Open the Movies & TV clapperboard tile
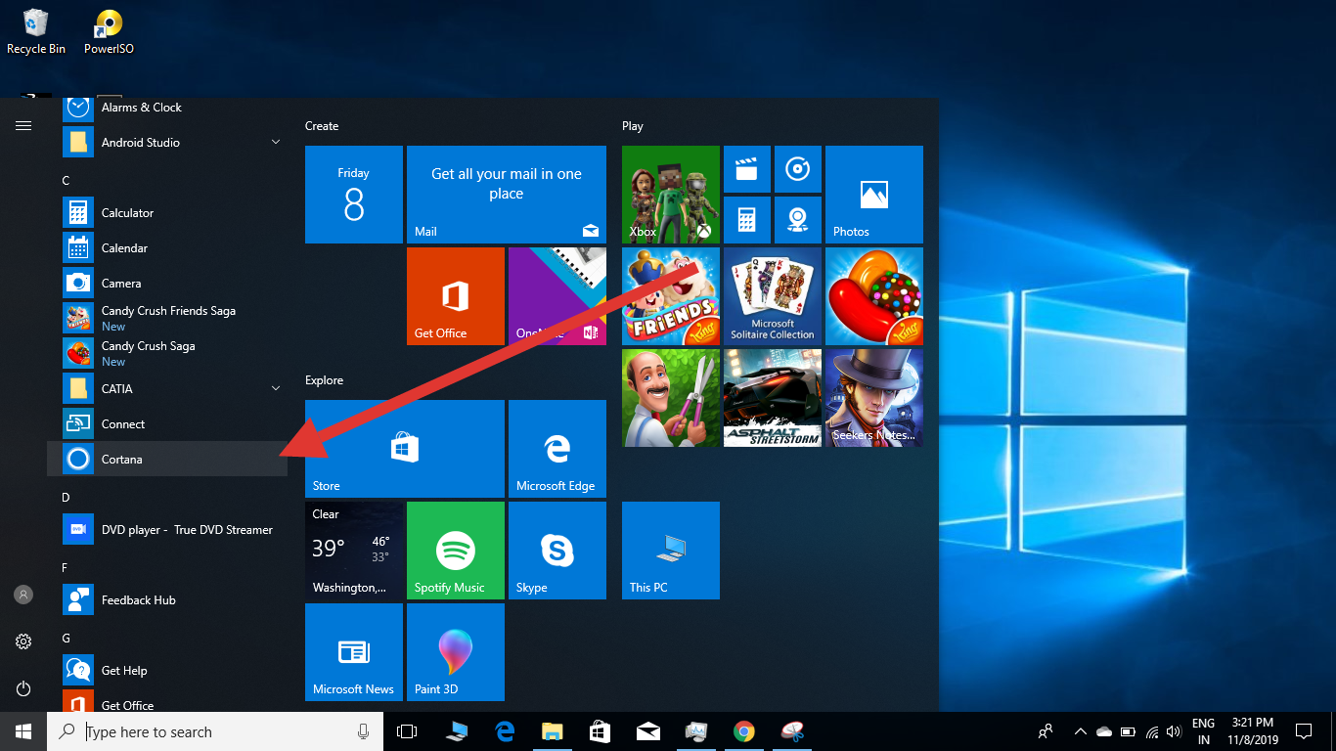 (747, 169)
